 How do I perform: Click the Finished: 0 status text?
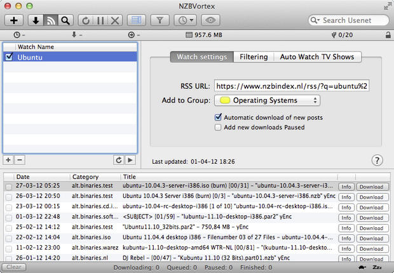256,267
